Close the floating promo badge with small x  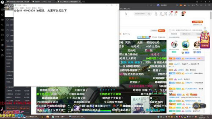pyautogui.click(x=205, y=28)
